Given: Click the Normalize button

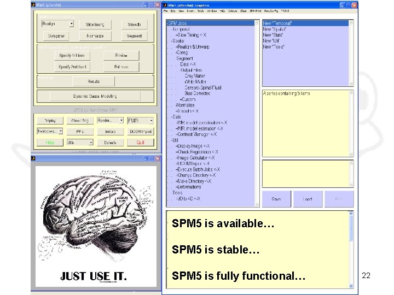Looking at the screenshot, I should pyautogui.click(x=95, y=36).
